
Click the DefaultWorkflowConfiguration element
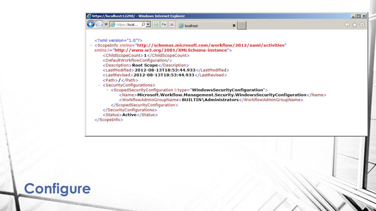(137, 60)
